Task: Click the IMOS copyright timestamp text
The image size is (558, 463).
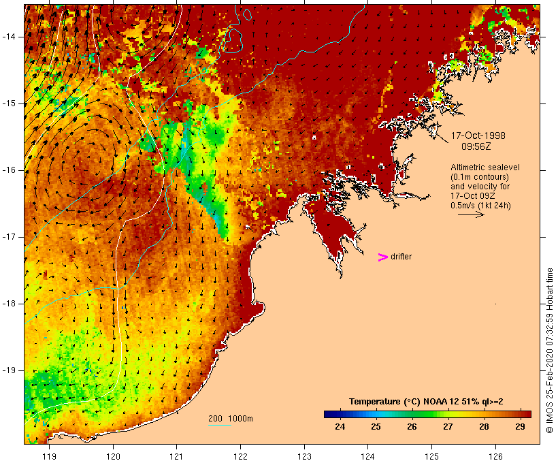Action: click(549, 351)
